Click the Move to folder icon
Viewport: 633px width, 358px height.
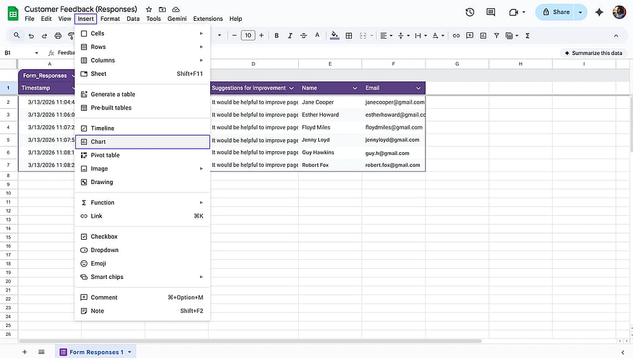[x=162, y=9]
